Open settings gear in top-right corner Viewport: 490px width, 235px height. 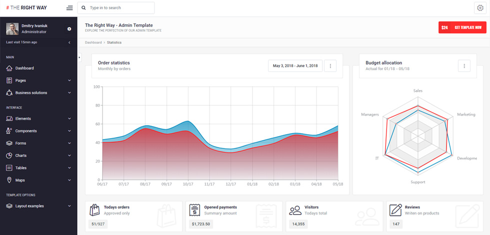pos(480,8)
